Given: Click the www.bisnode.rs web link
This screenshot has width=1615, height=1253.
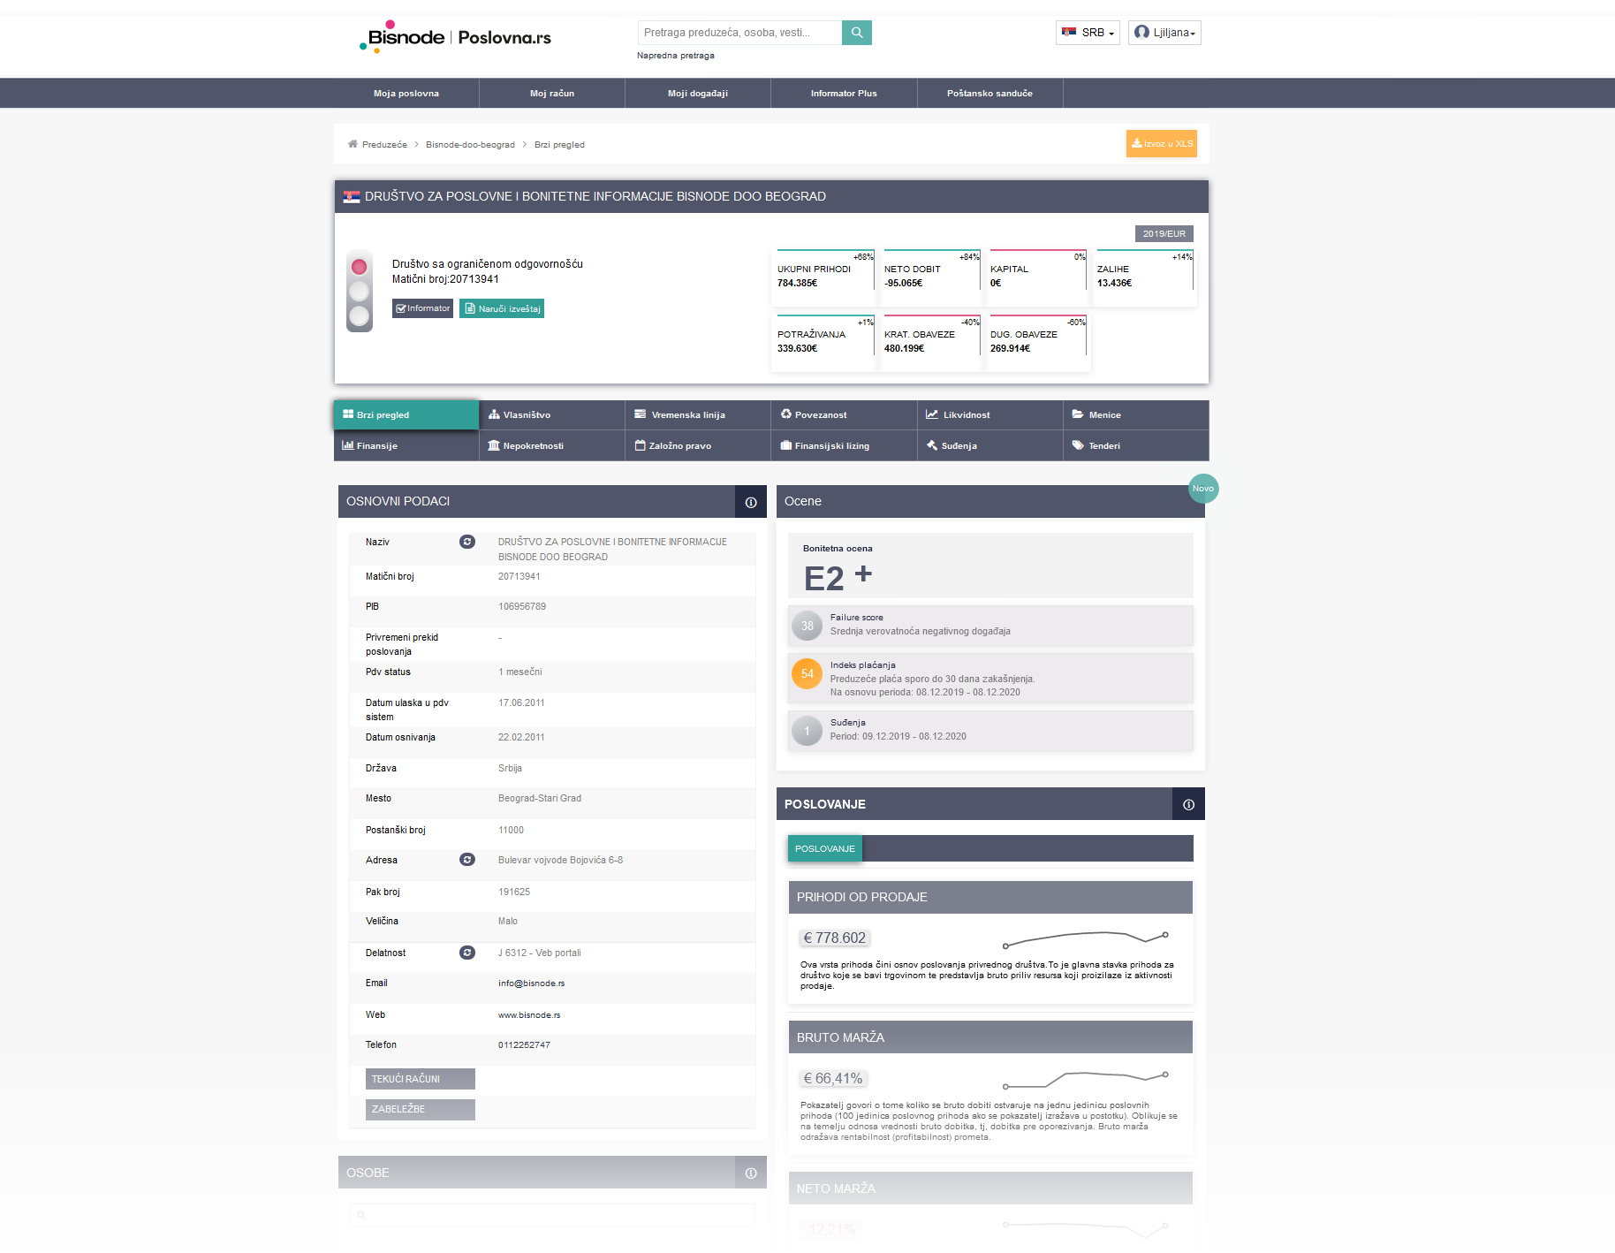Looking at the screenshot, I should point(529,1015).
